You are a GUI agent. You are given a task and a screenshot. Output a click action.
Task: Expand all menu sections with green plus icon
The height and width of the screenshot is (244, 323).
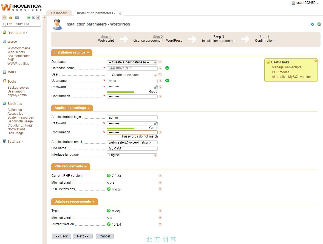pos(29,18)
